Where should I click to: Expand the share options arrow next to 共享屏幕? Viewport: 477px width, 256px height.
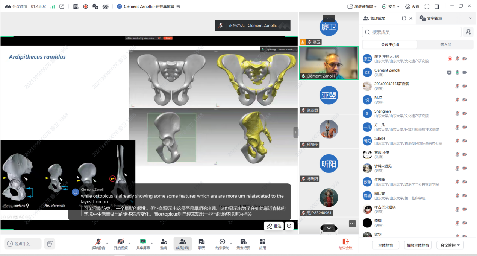[152, 243]
